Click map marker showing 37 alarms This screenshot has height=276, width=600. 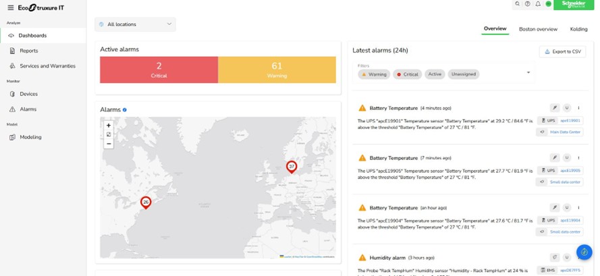[292, 166]
